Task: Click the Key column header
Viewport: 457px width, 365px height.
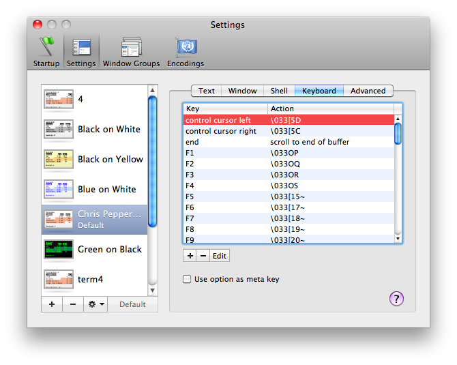Action: coord(225,108)
